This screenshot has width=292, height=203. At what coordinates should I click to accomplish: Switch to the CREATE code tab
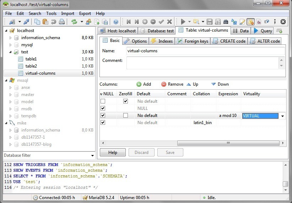pyautogui.click(x=229, y=41)
